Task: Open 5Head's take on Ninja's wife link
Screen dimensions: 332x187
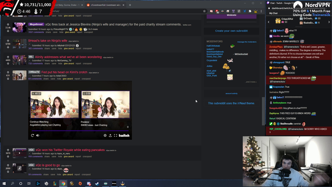Action: (48, 41)
